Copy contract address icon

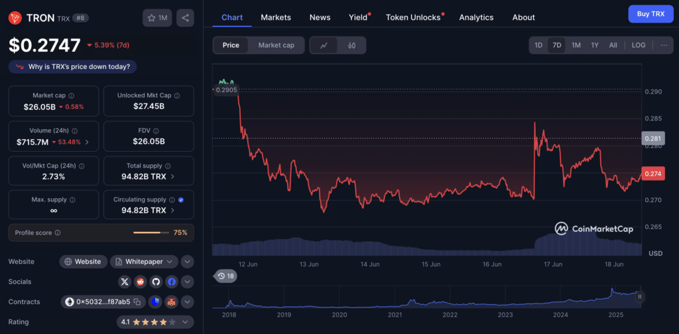(137, 302)
